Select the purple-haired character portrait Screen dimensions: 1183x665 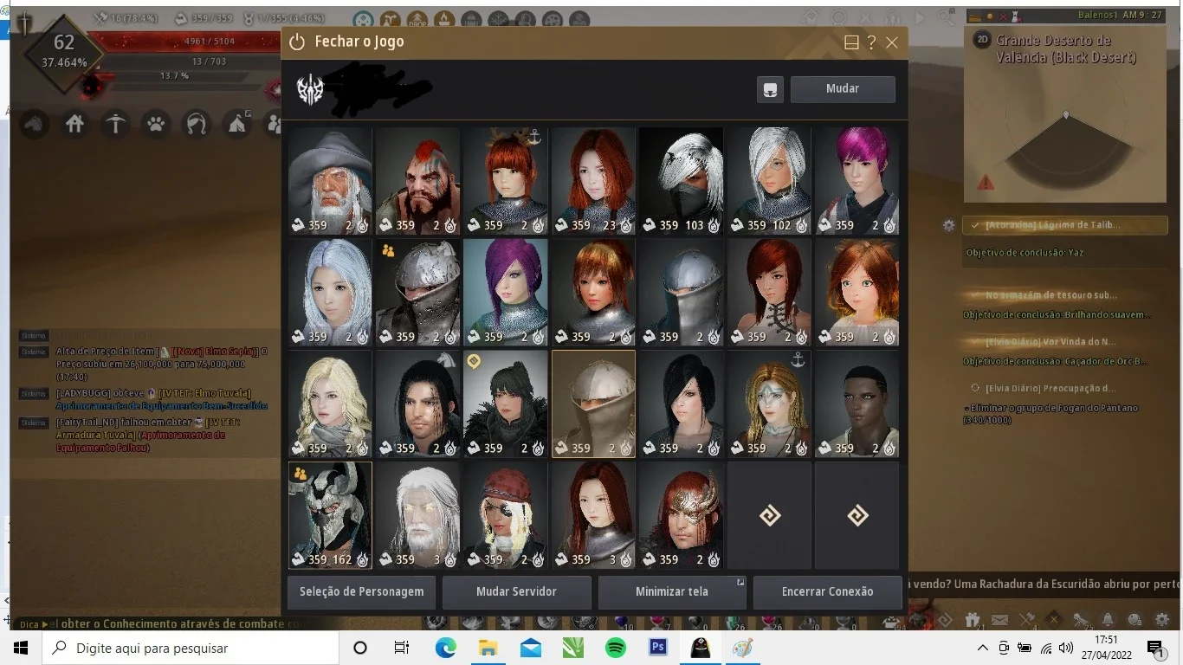tap(505, 293)
